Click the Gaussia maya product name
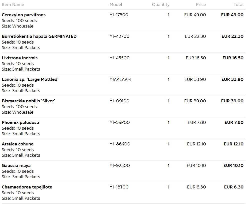Screen dimensions: 252x206 tap(16, 165)
